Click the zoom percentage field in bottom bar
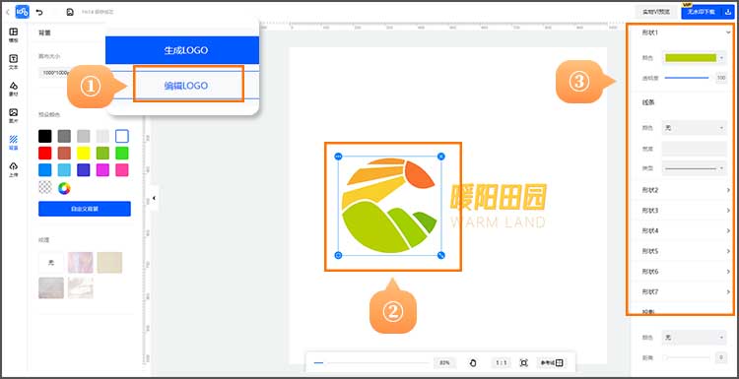 pos(444,362)
